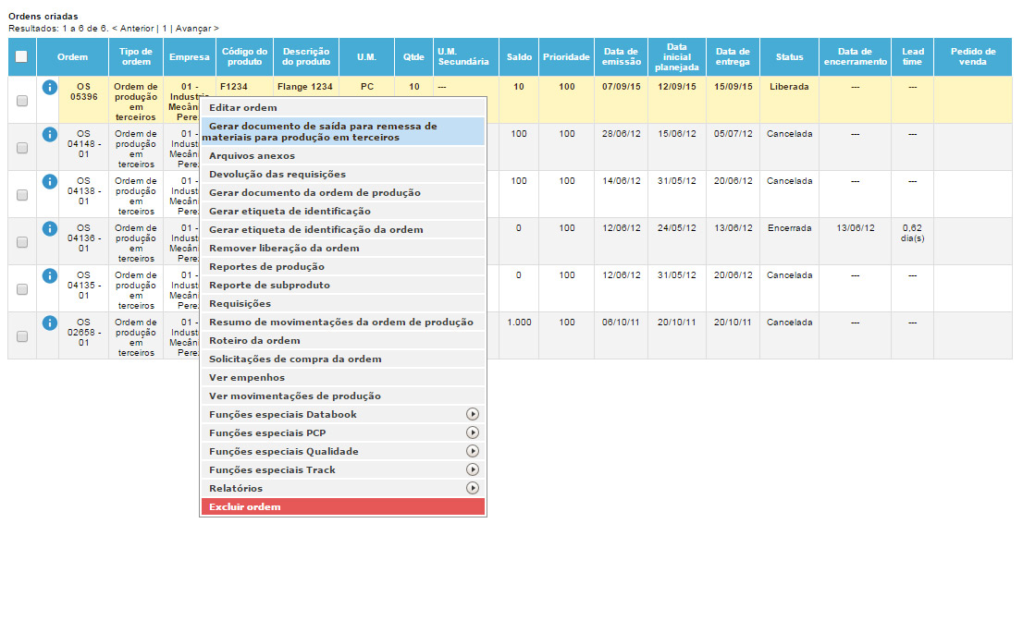Check the box for order OS 04138 - 01
Viewport: 1023px width, 621px height.
(22, 195)
